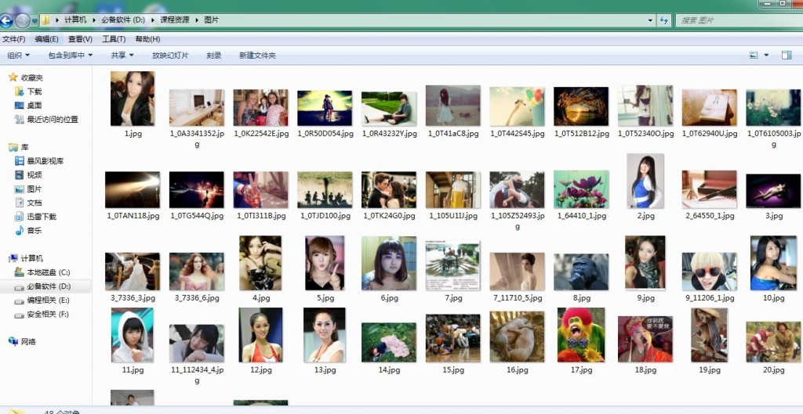Open drive 必备软件 (D:) in sidebar
The height and width of the screenshot is (414, 803).
pos(42,286)
